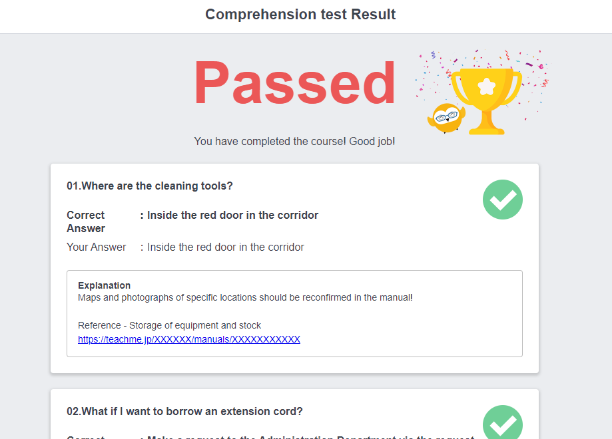
Task: Select the completion message 'You have completed the course!'
Action: pyautogui.click(x=294, y=141)
